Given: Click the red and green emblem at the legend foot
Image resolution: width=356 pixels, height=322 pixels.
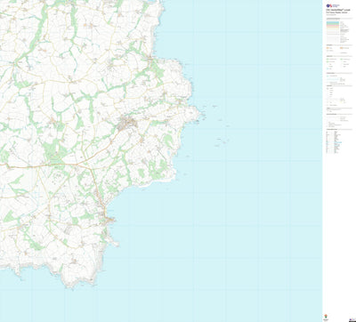Looking at the screenshot, I should (326, 316).
